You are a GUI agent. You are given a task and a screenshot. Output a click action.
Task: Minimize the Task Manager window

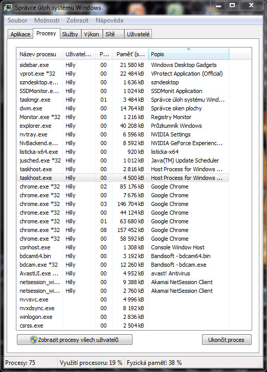tap(218, 6)
